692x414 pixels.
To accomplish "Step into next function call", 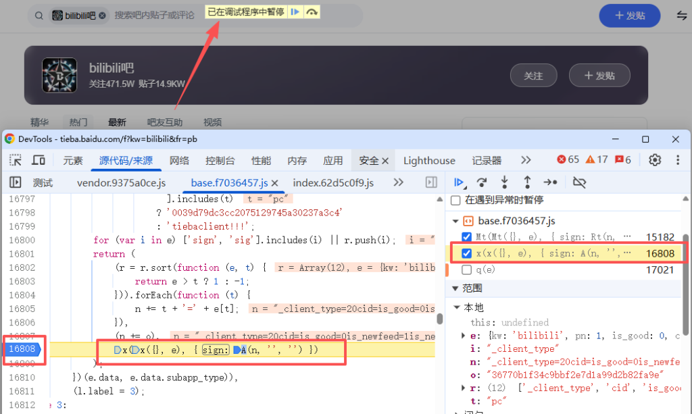I will coord(504,182).
